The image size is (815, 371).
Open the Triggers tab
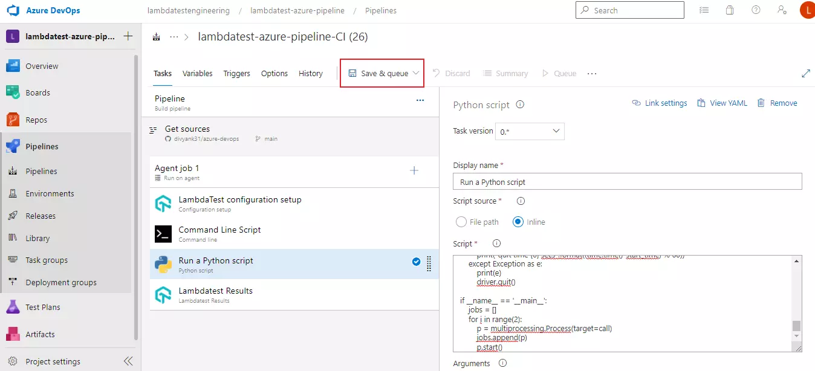pyautogui.click(x=236, y=73)
